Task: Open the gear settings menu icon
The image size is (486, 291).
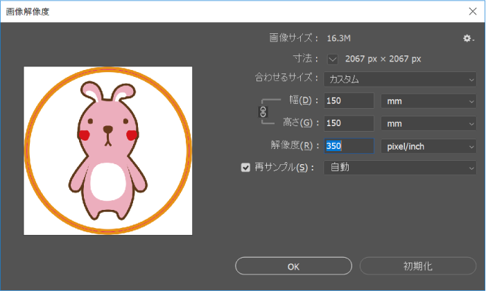Action: click(469, 38)
